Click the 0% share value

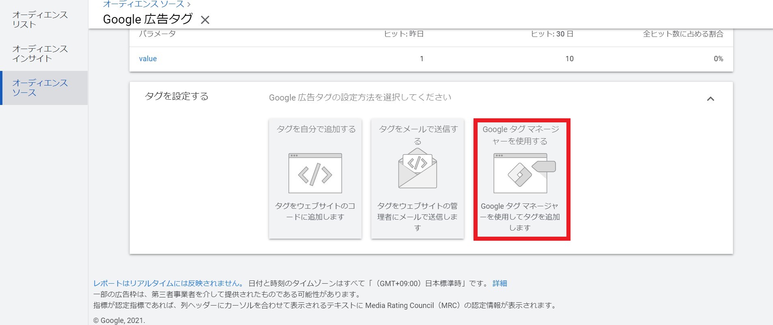[718, 59]
